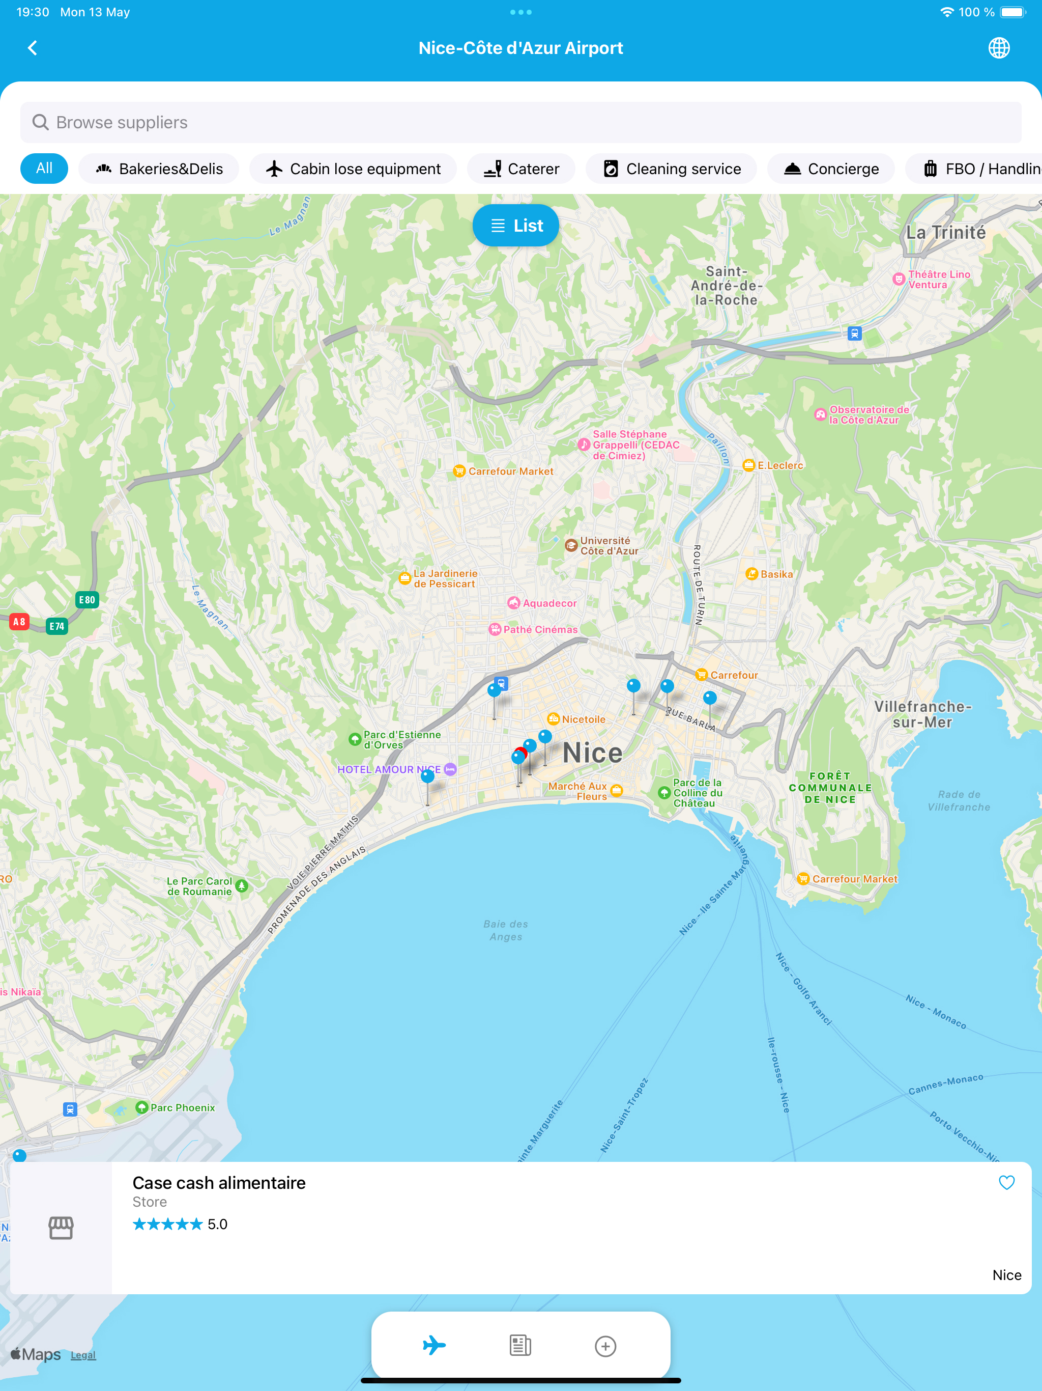Viewport: 1042px width, 1391px height.
Task: Tap the Parc Phoenix marker
Action: coord(142,1107)
